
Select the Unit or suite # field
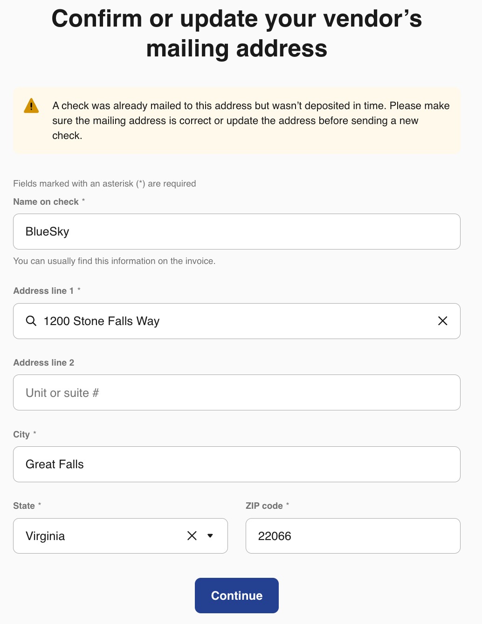click(237, 393)
